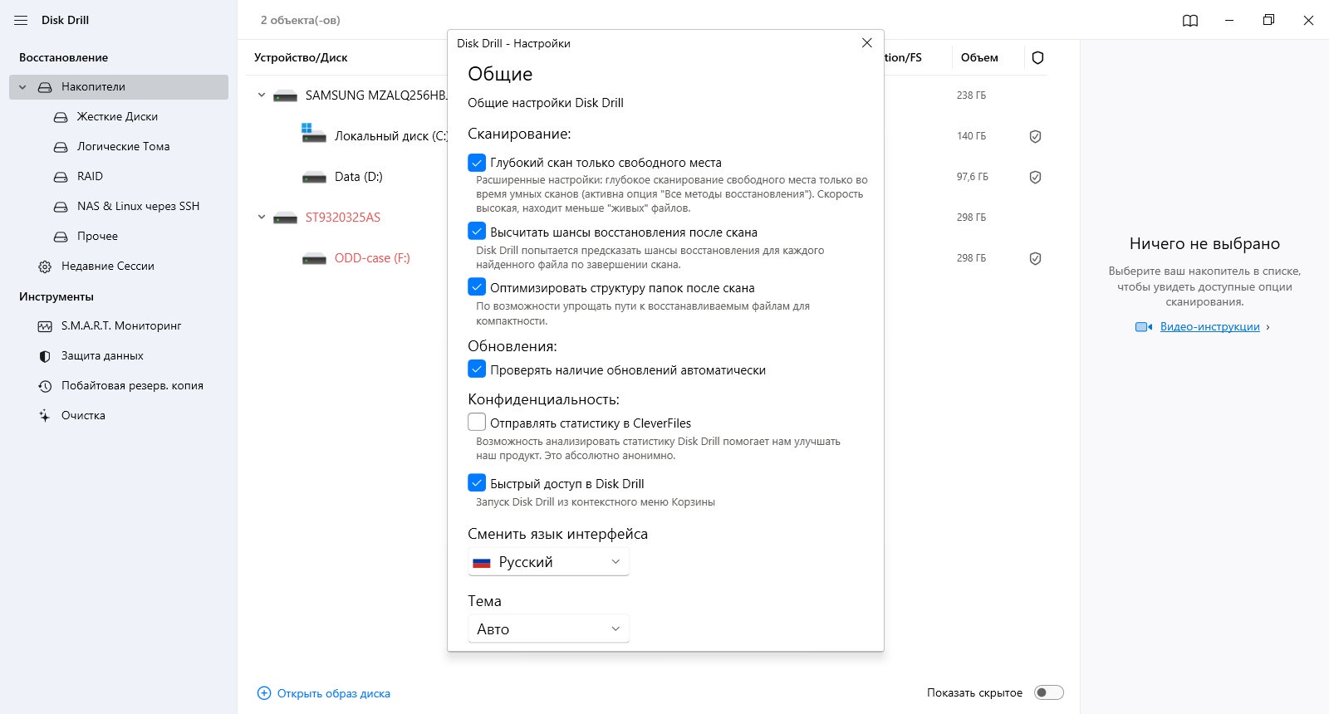Screen dimensions: 1329x714
Task: Uncheck Глубокий скан только свободного места
Action: (x=477, y=163)
